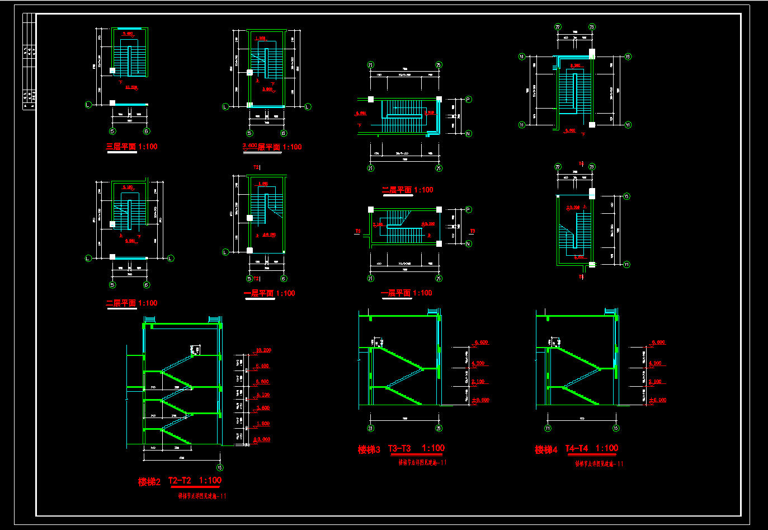The height and width of the screenshot is (530, 768).
Task: Select the 6.600 elevation mark in T2-T2 section
Action: [262, 382]
